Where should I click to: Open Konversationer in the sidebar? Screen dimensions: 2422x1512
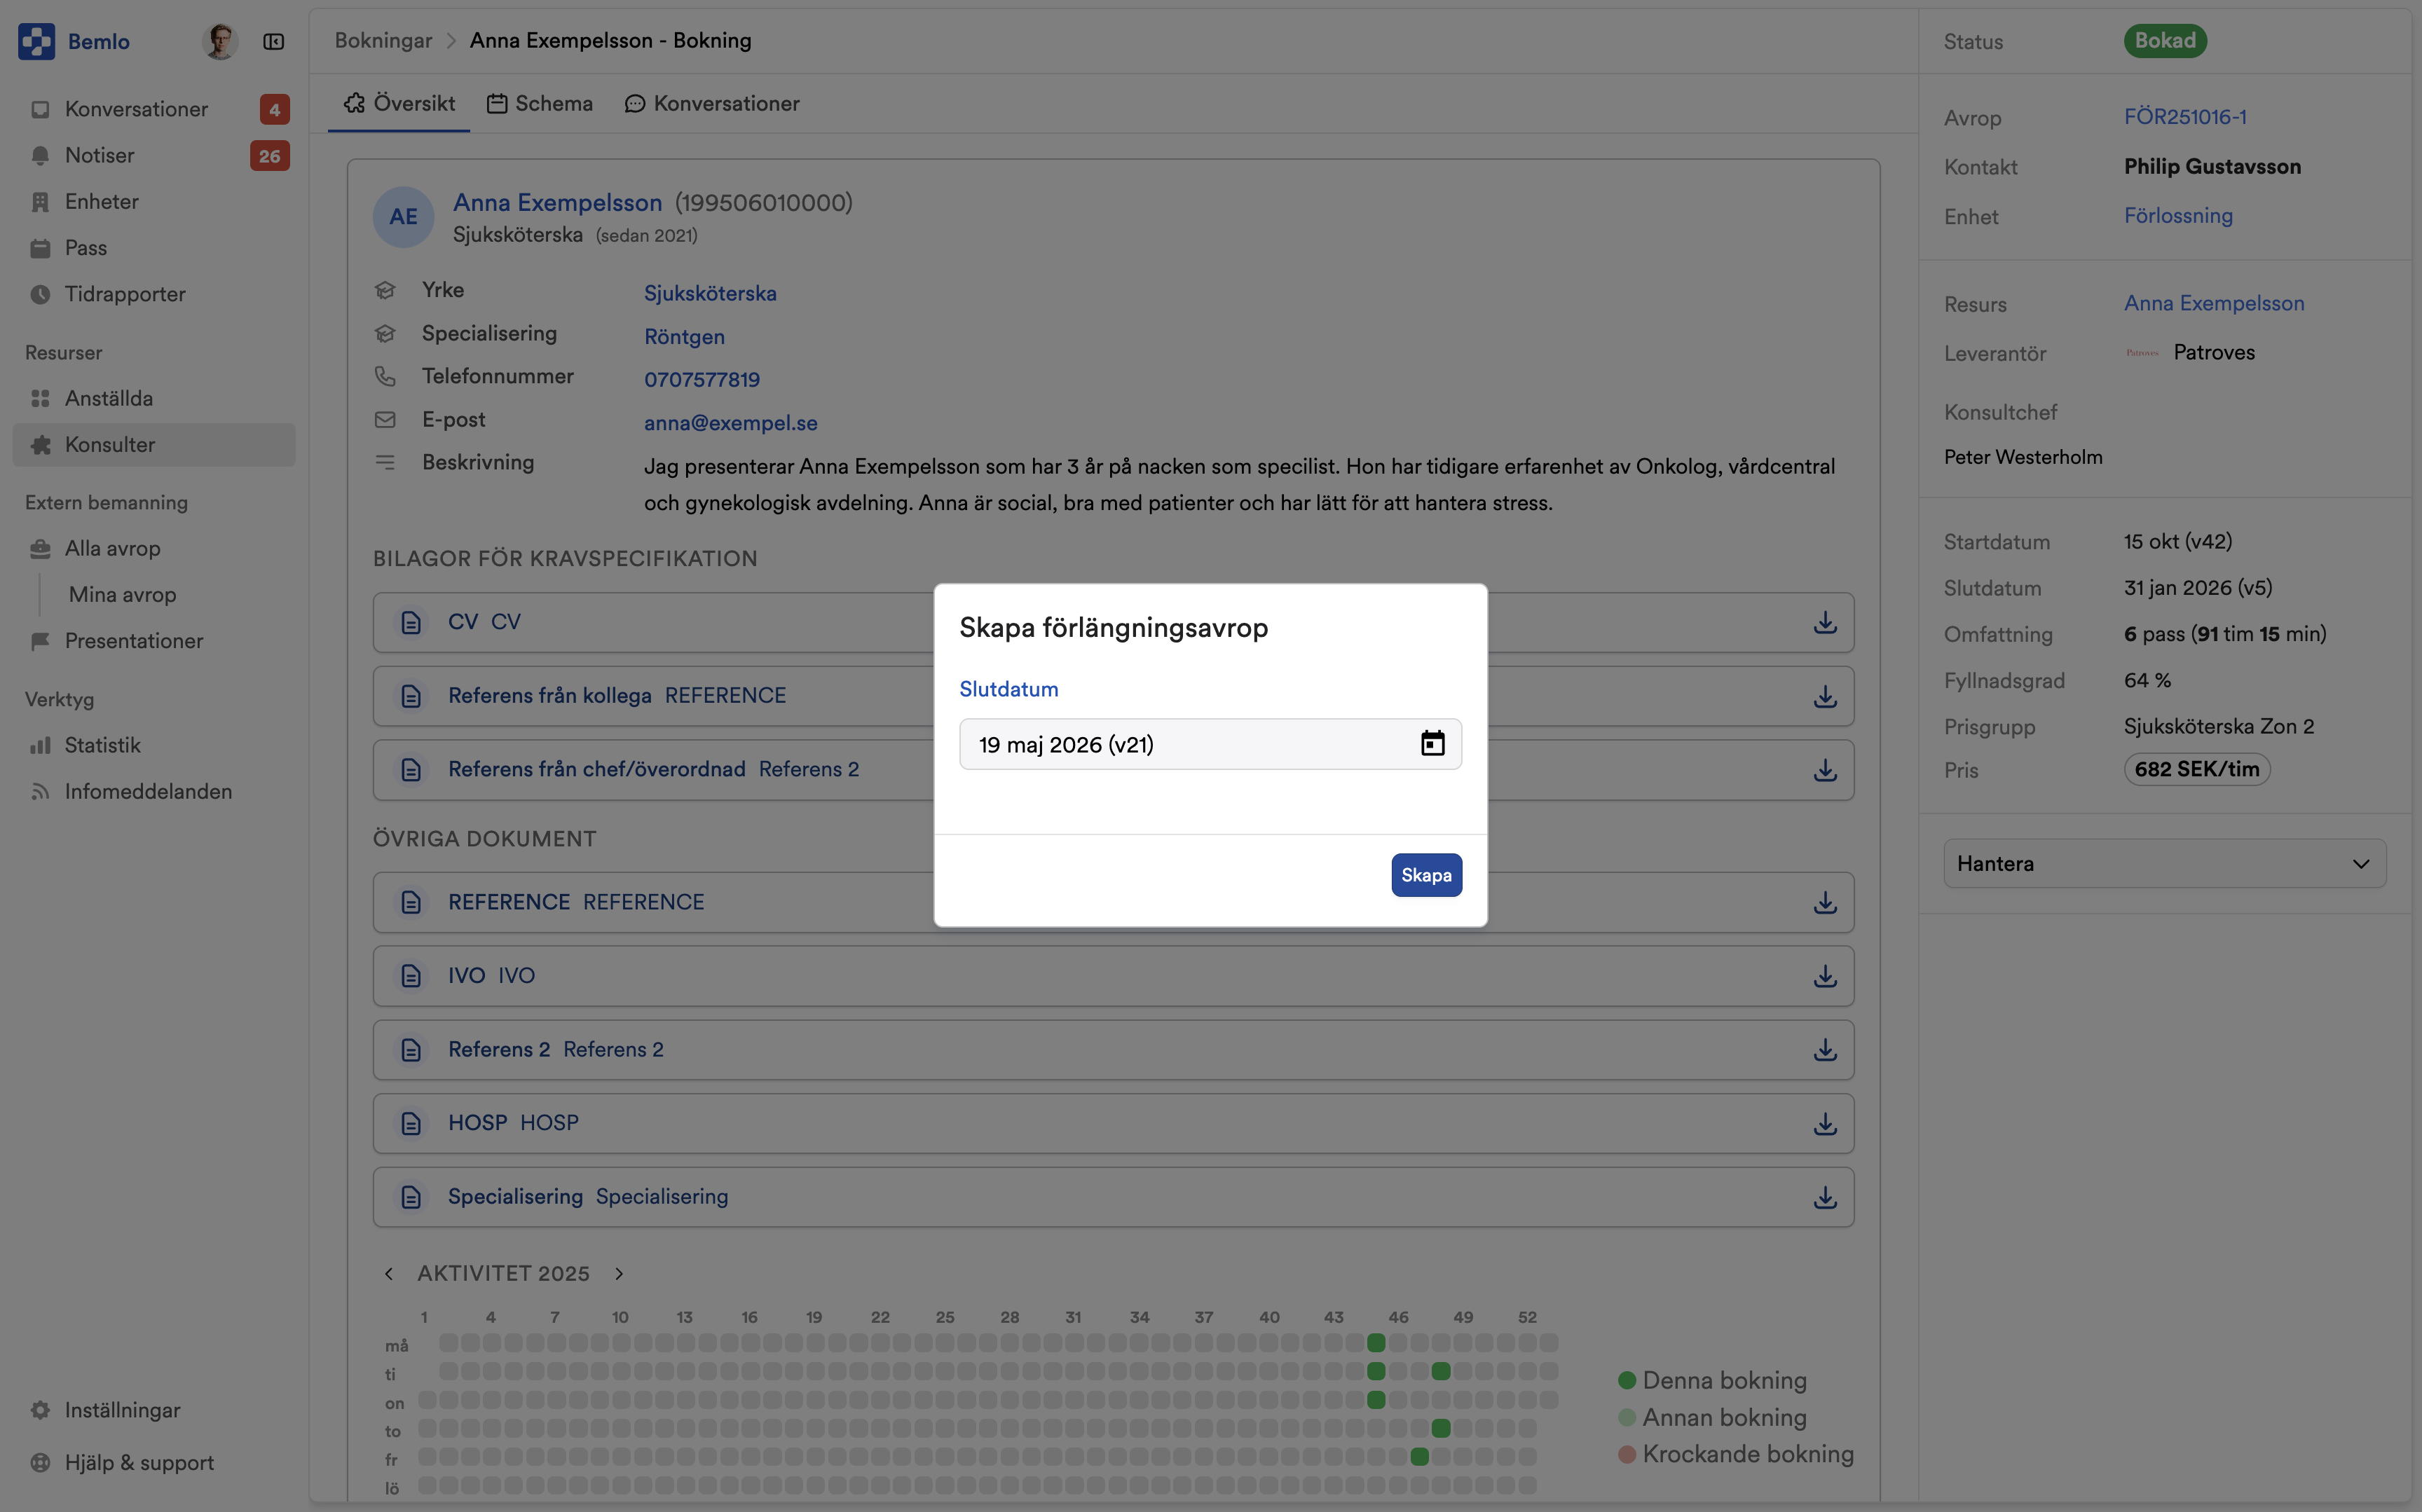coord(154,109)
